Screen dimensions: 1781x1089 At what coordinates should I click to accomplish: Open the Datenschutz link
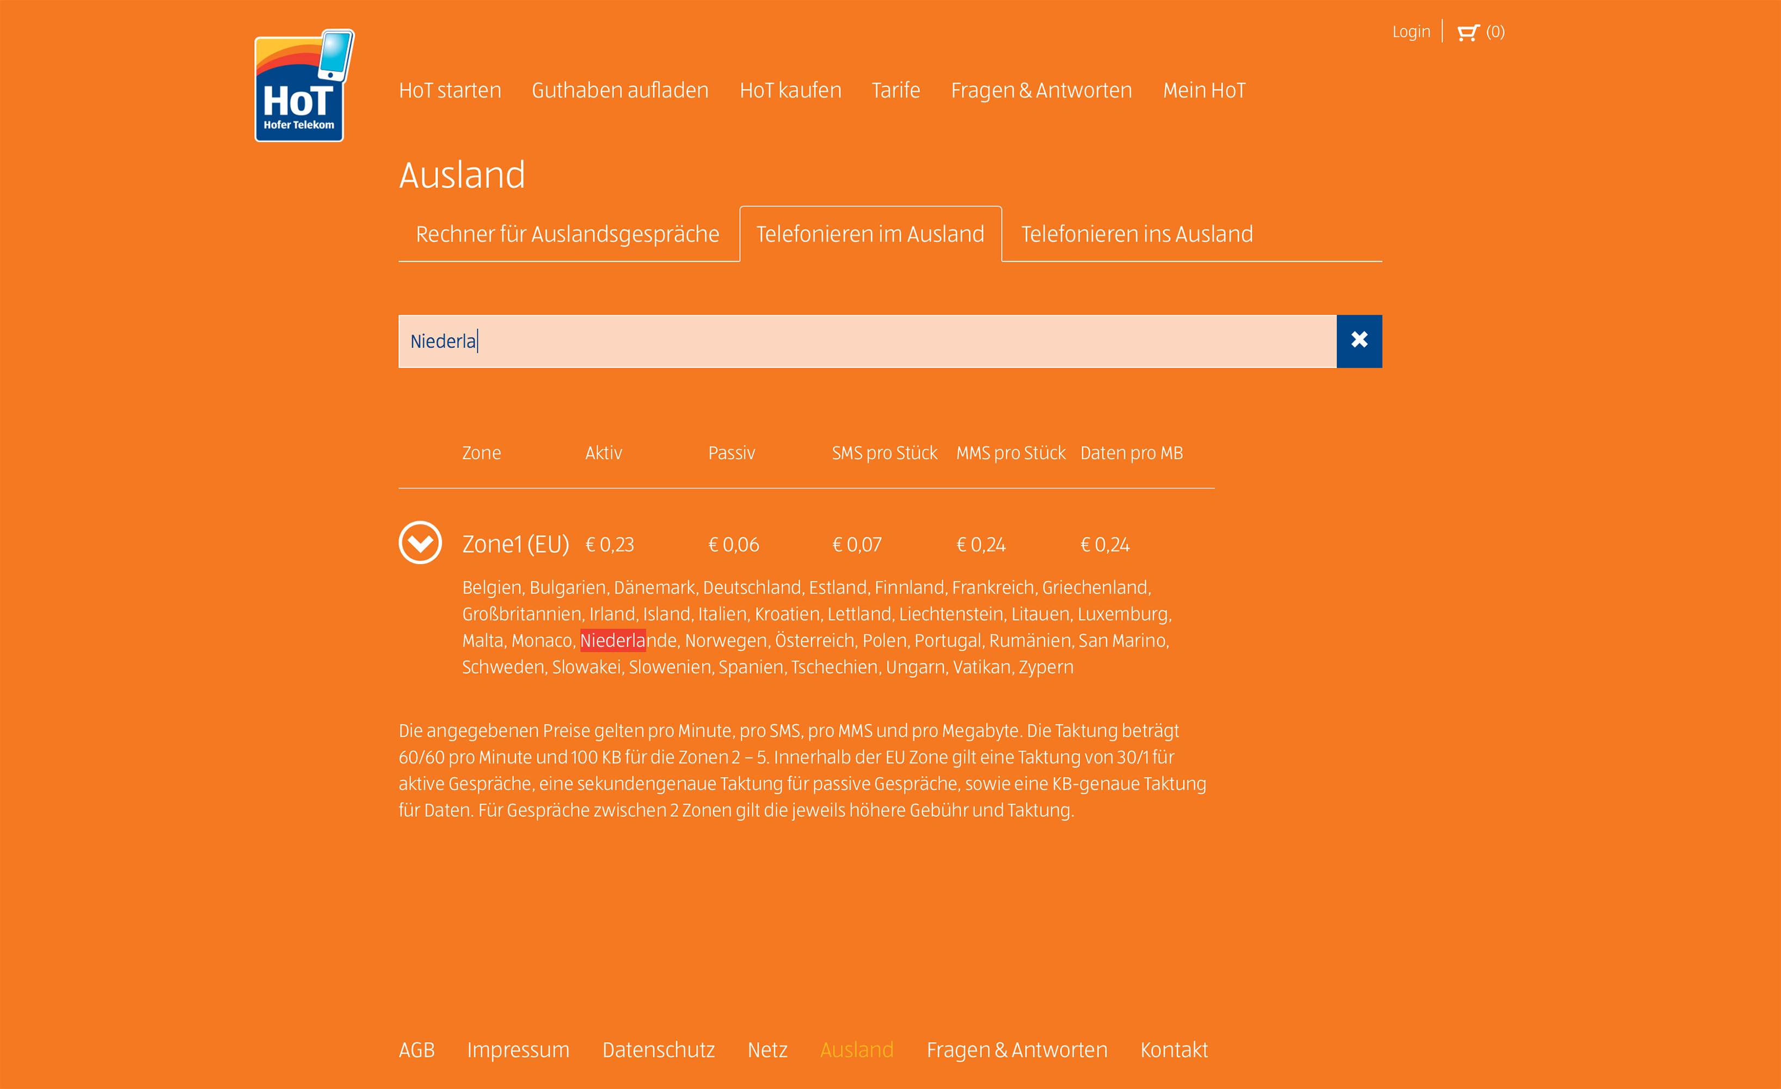(x=659, y=1049)
